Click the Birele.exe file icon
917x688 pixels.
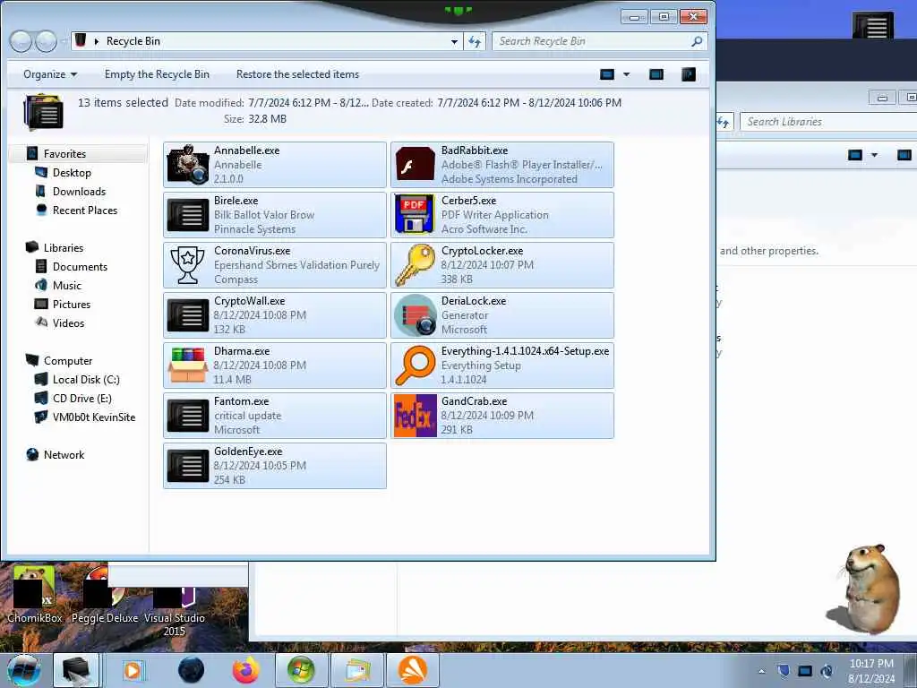(x=188, y=215)
